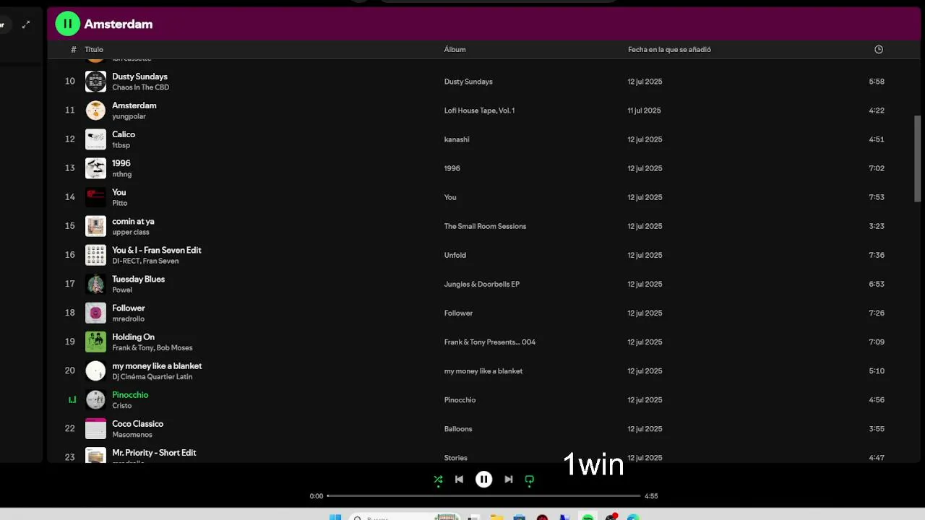The image size is (925, 520).
Task: Toggle shuffle mode off
Action: [x=438, y=479]
